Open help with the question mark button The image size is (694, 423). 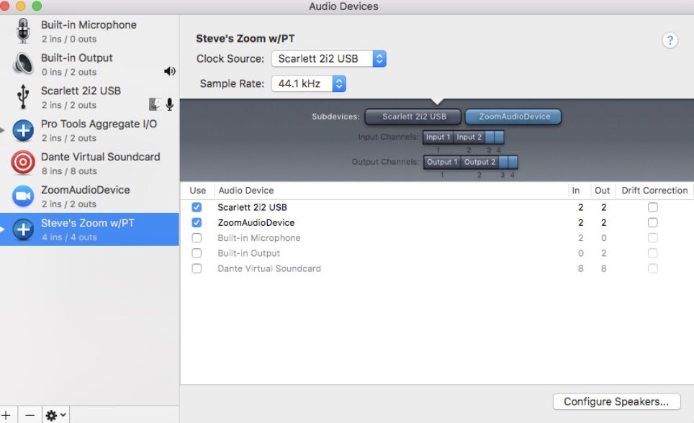670,40
